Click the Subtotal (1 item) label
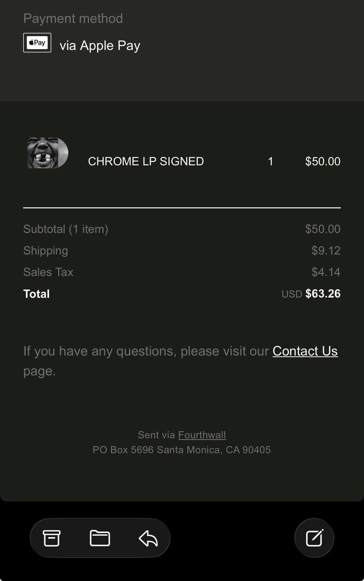Screen dimensions: 364x581 point(66,229)
